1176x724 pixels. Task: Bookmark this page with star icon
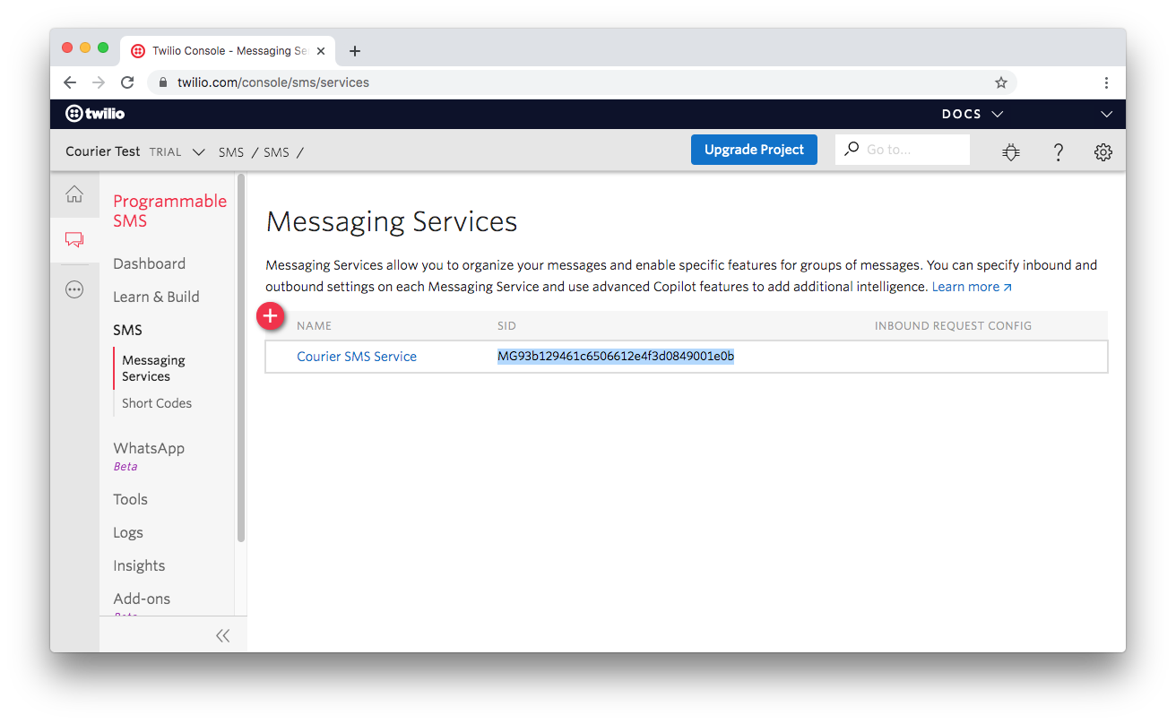tap(1001, 82)
